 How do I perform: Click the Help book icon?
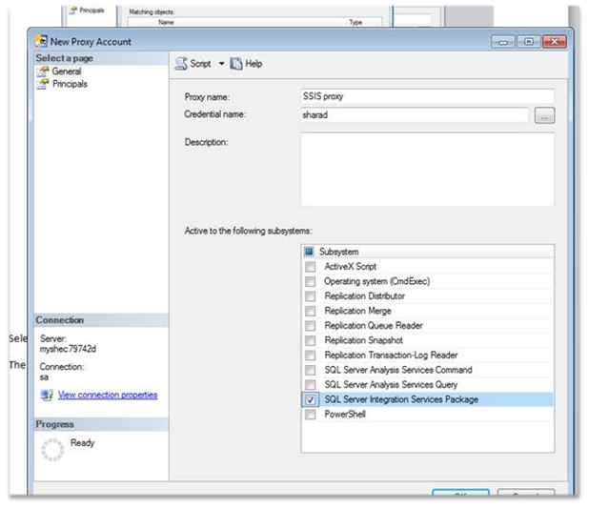236,64
